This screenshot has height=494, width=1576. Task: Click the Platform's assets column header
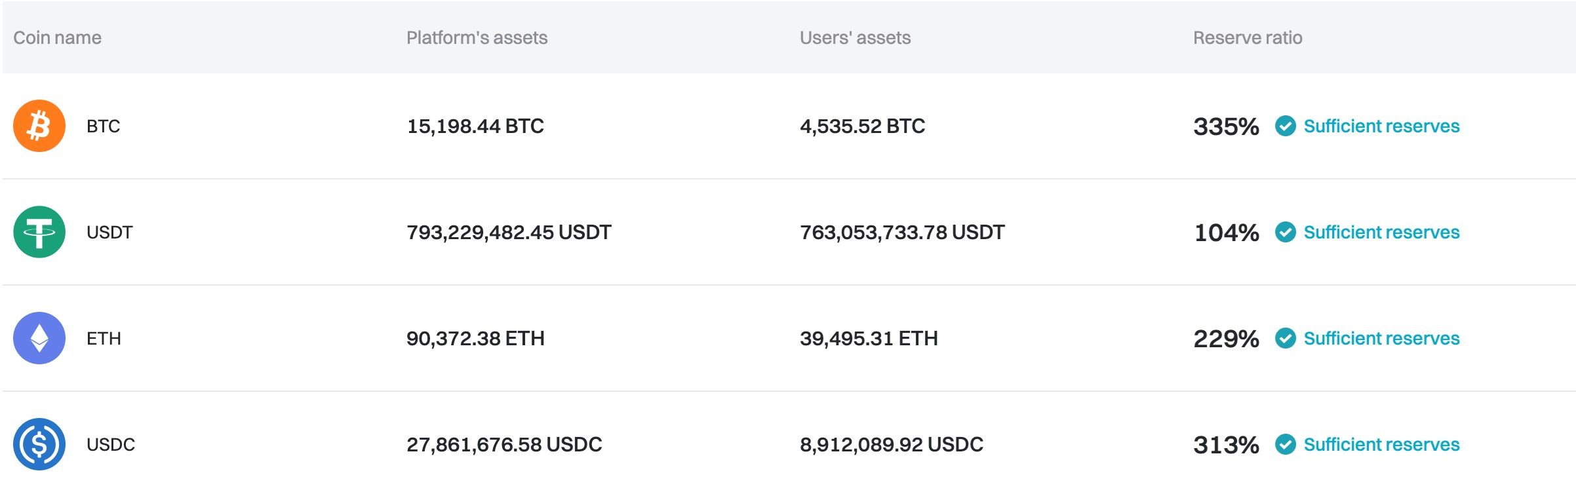(477, 38)
